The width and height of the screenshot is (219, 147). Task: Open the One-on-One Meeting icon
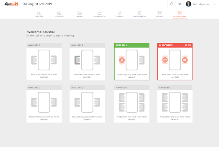[x=139, y=13]
